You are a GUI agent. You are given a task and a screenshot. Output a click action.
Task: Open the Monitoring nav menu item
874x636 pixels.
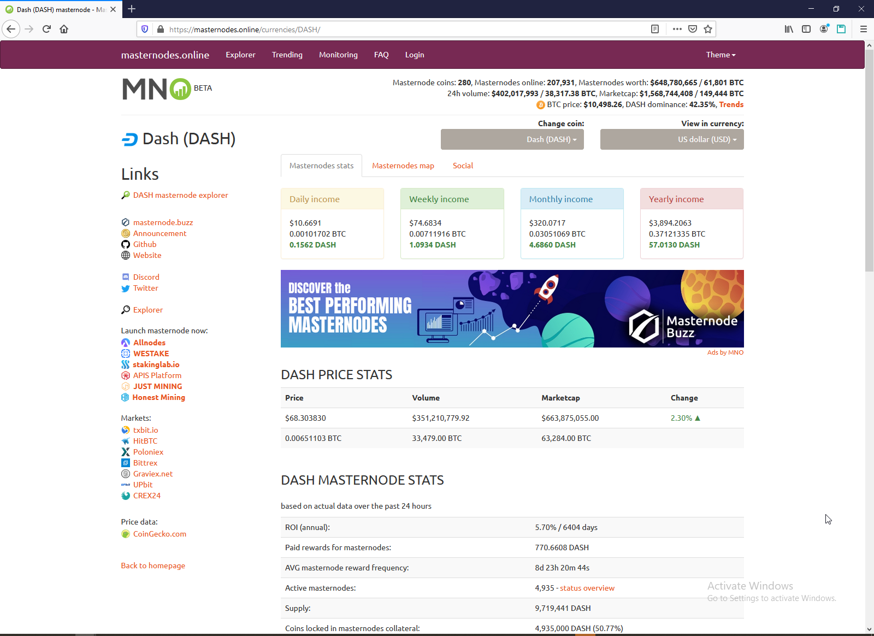(338, 55)
